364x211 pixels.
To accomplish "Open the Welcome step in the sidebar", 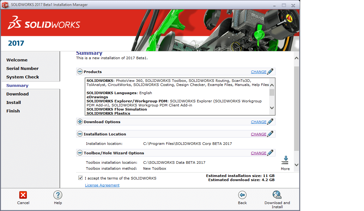I will [17, 60].
